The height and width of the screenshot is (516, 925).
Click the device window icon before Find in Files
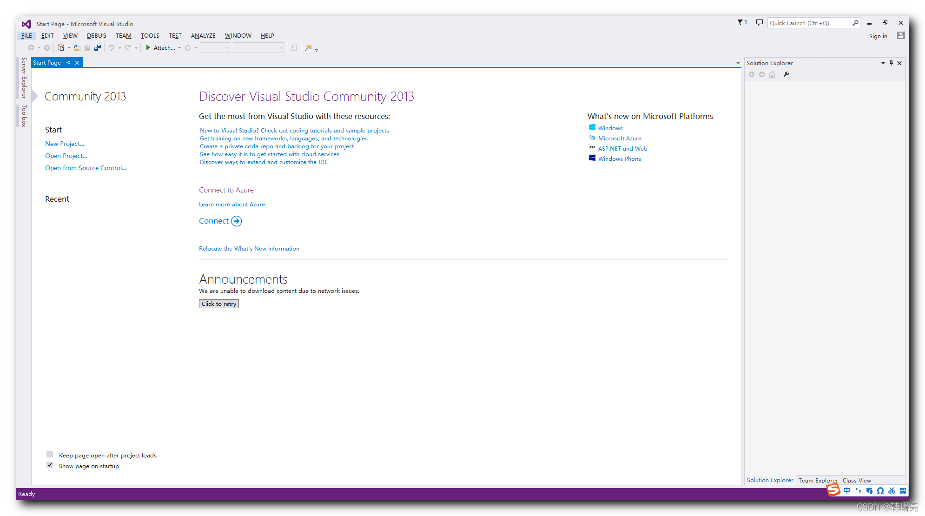point(294,48)
